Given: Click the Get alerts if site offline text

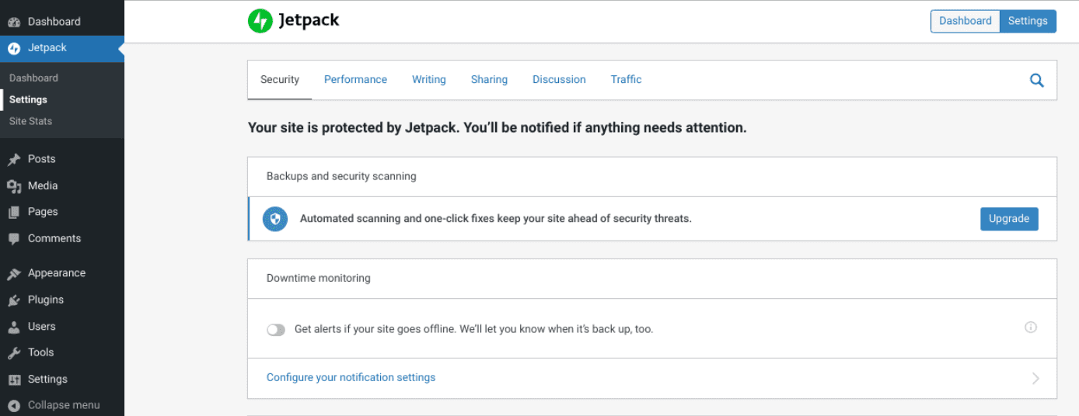Looking at the screenshot, I should (x=474, y=329).
